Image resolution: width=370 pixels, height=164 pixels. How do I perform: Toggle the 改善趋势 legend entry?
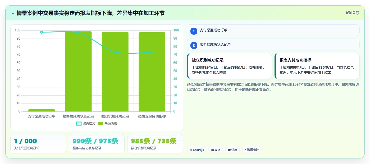coord(86,123)
